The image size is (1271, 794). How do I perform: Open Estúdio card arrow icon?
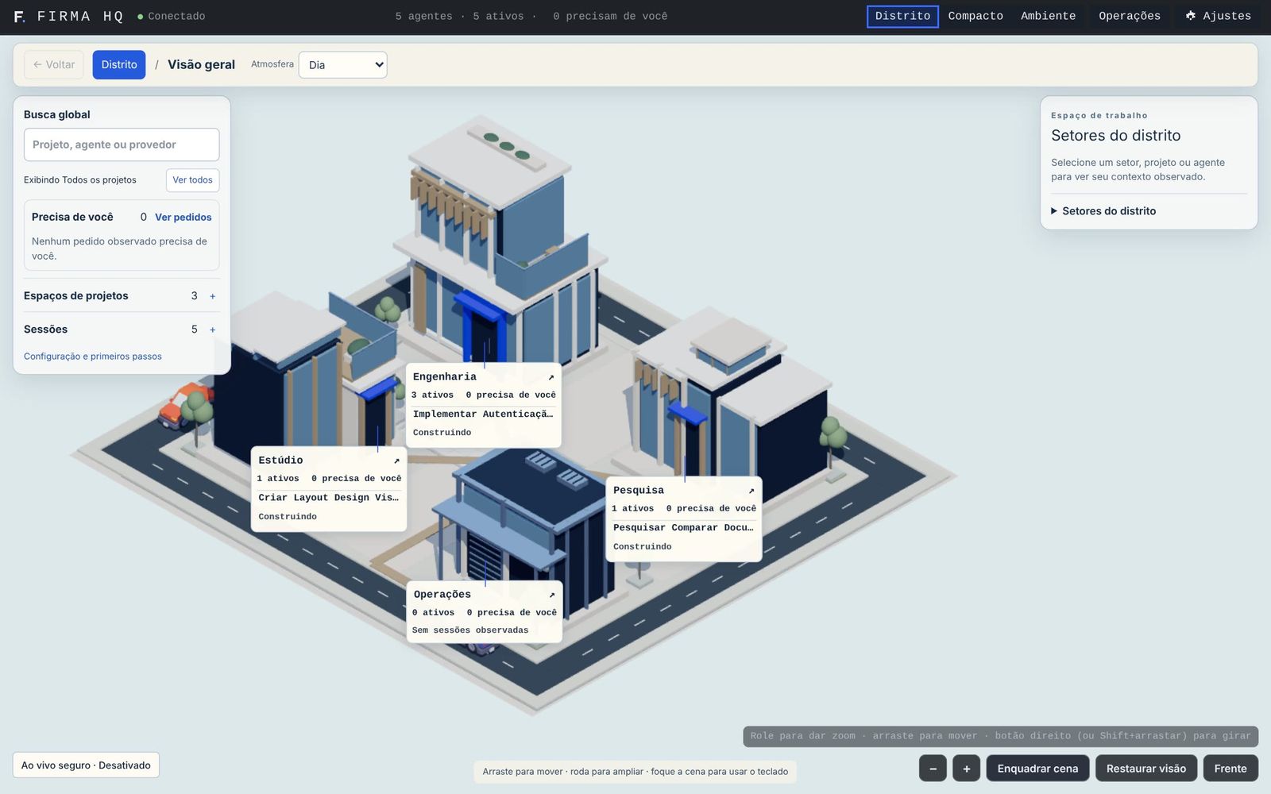(x=396, y=461)
